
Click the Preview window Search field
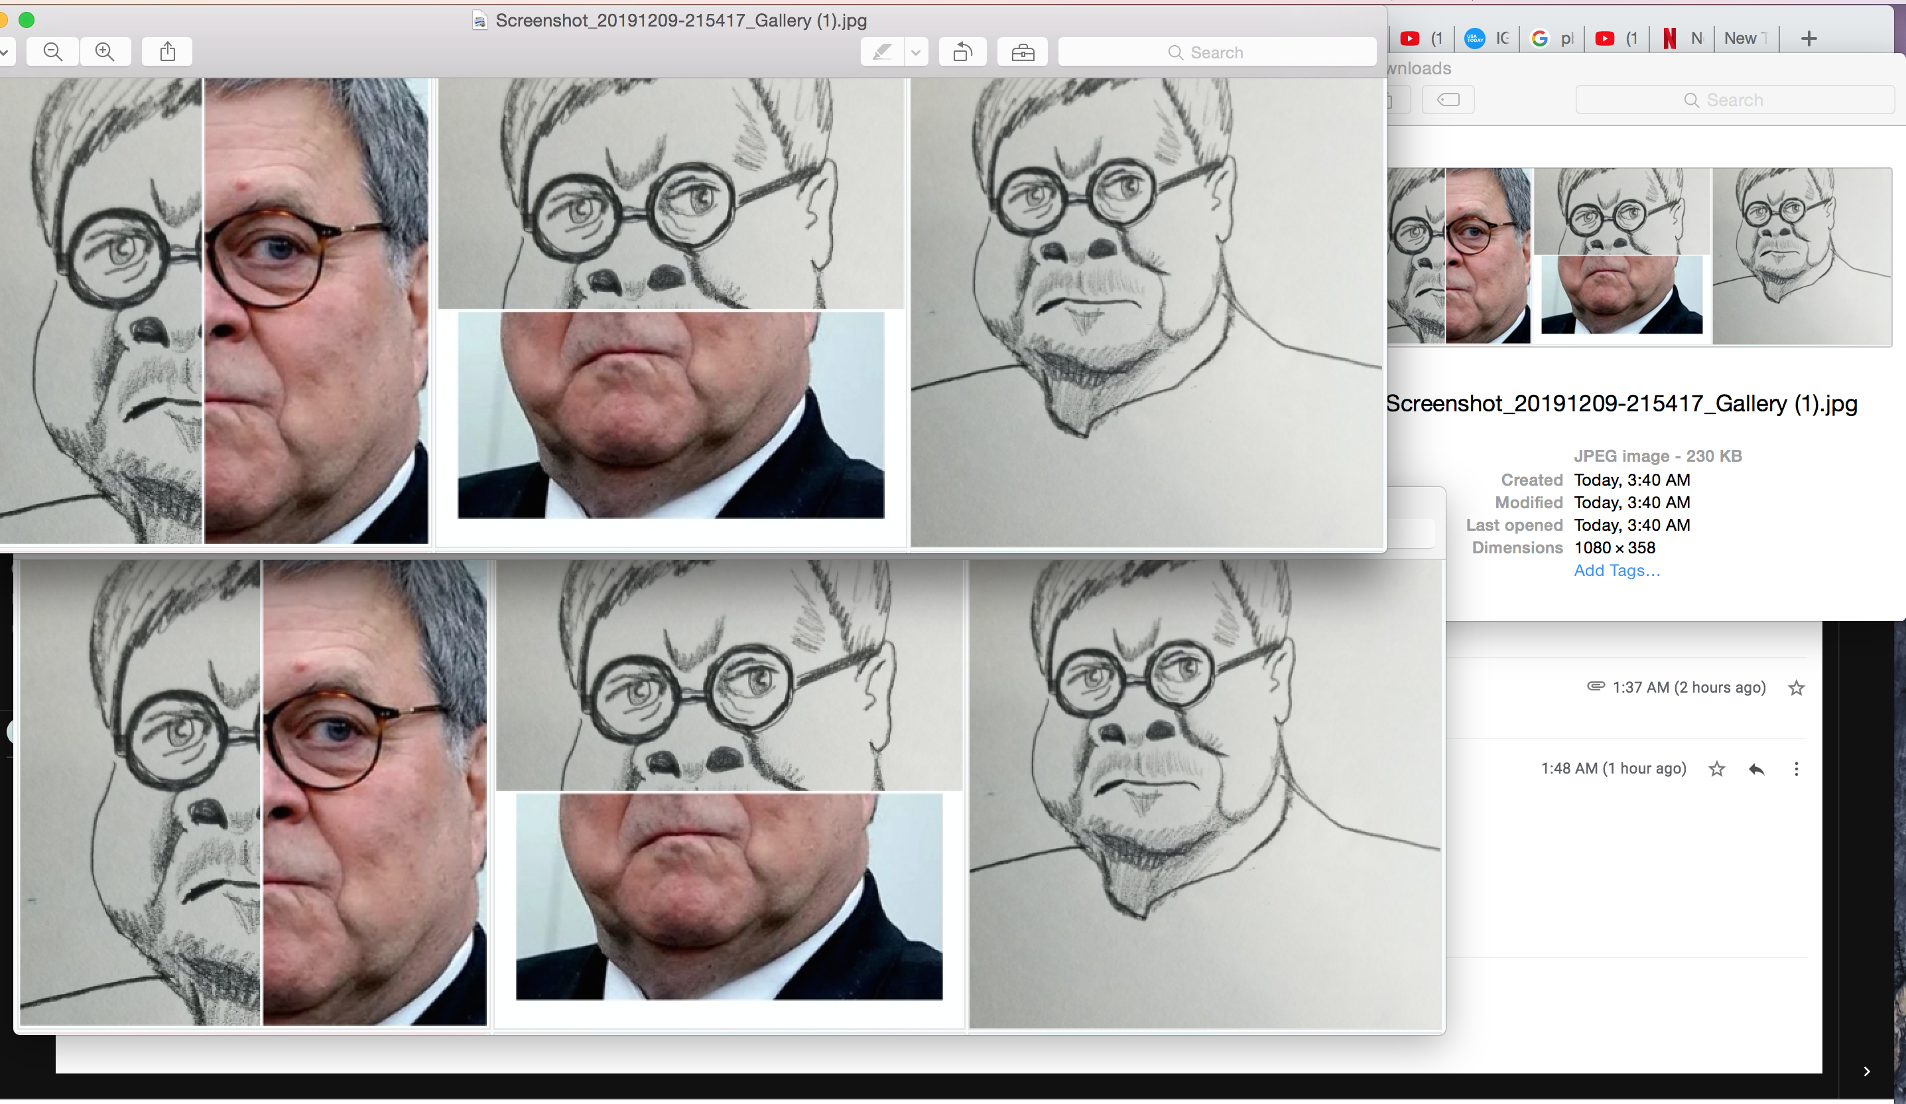1216,52
